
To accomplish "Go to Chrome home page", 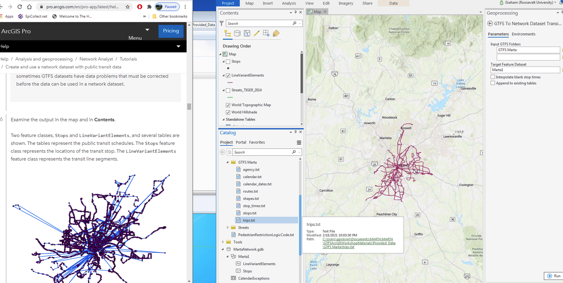I will [x=29, y=7].
